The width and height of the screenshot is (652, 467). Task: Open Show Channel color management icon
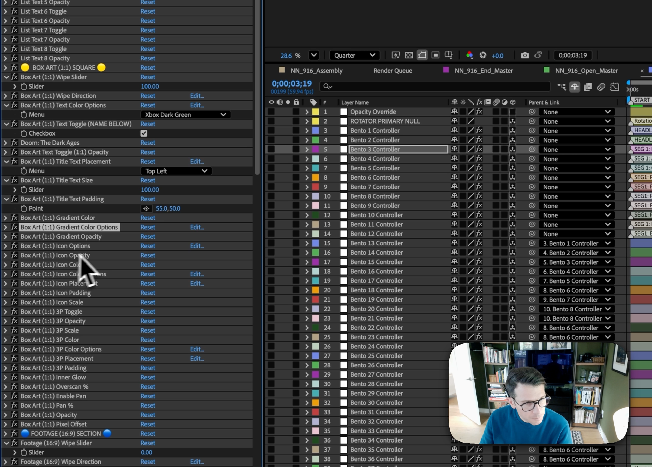pos(469,56)
